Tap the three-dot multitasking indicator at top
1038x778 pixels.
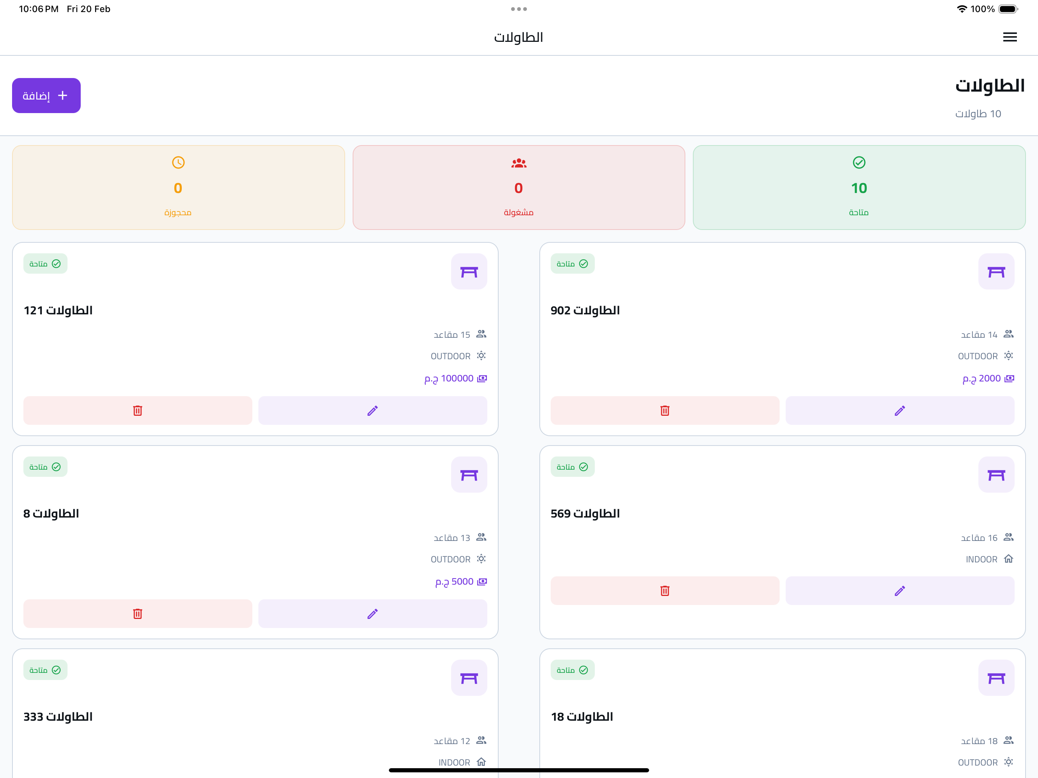point(519,9)
